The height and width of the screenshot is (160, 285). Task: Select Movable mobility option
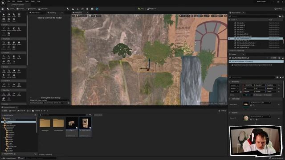pyautogui.click(x=267, y=95)
